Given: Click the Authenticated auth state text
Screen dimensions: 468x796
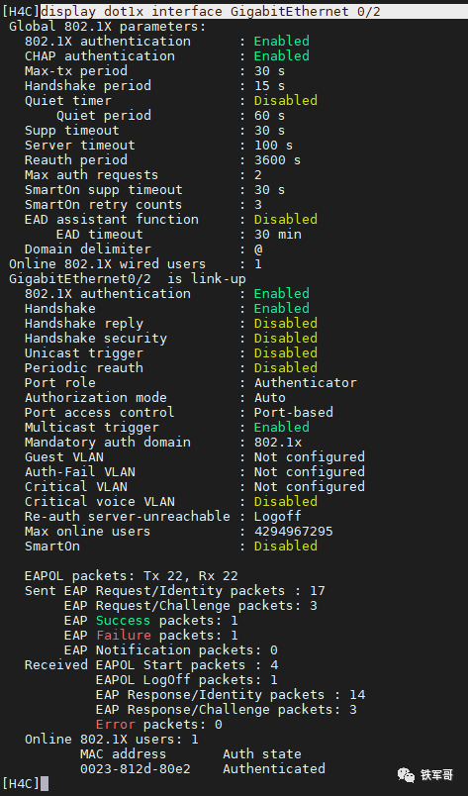Looking at the screenshot, I should click(x=274, y=768).
